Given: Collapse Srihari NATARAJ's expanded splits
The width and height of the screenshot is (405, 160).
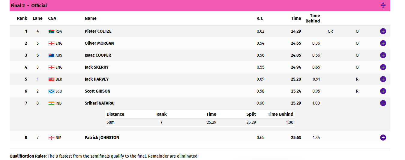Looking at the screenshot, I should point(383,103).
